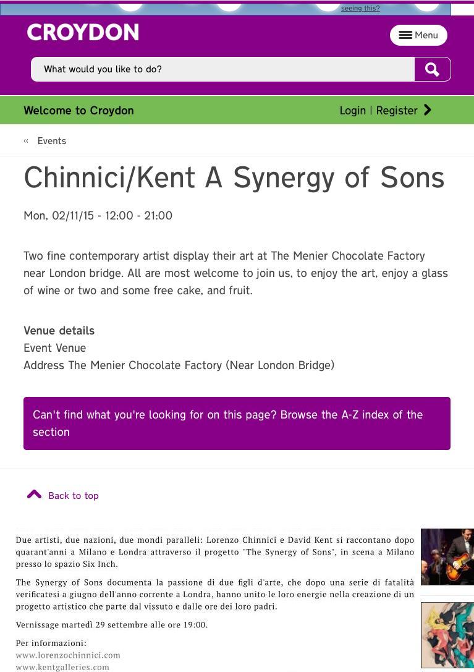Open the Register link
Screen dimensions: 474x672
[397, 110]
